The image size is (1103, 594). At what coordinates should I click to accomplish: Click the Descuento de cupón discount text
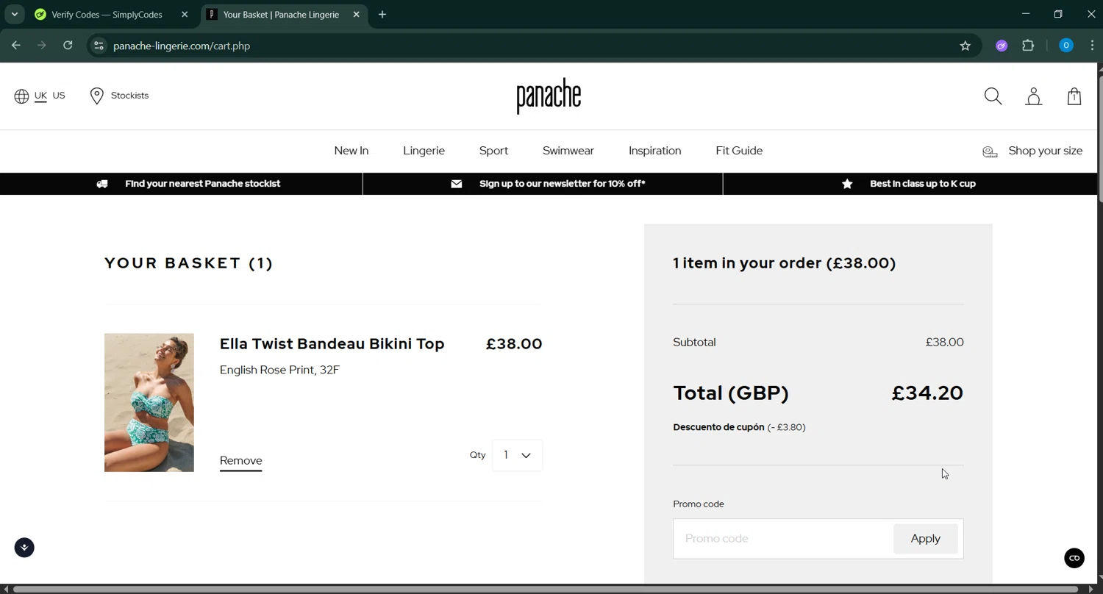coord(739,427)
